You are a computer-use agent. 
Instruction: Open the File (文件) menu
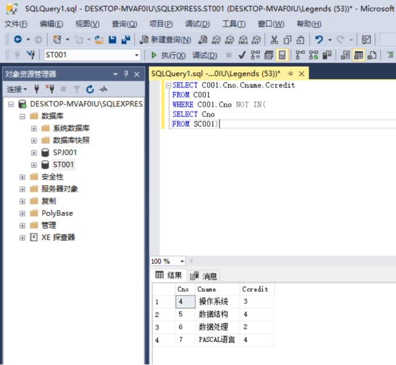tap(16, 24)
